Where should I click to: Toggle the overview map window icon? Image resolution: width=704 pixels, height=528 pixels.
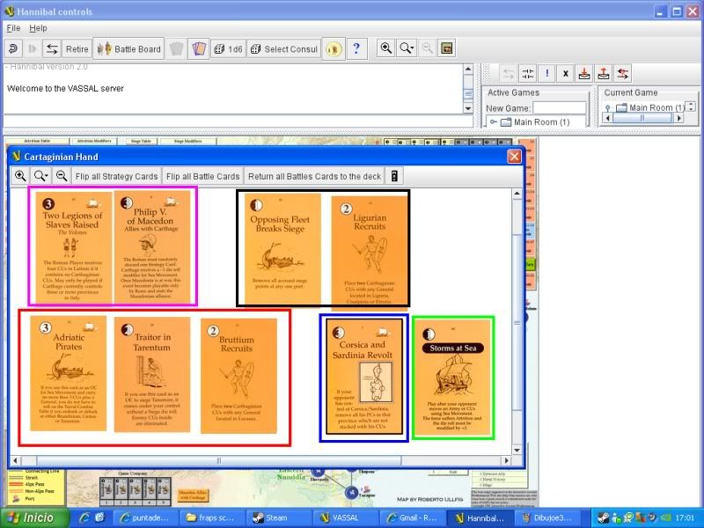point(447,48)
